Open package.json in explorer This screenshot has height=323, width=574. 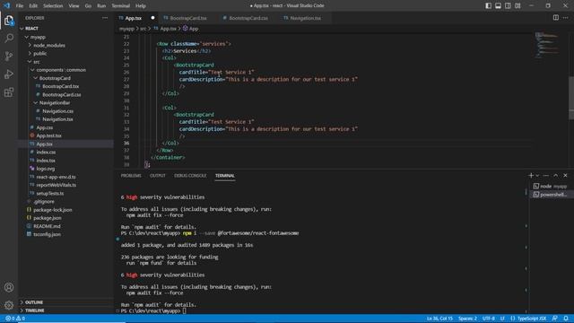click(x=65, y=218)
